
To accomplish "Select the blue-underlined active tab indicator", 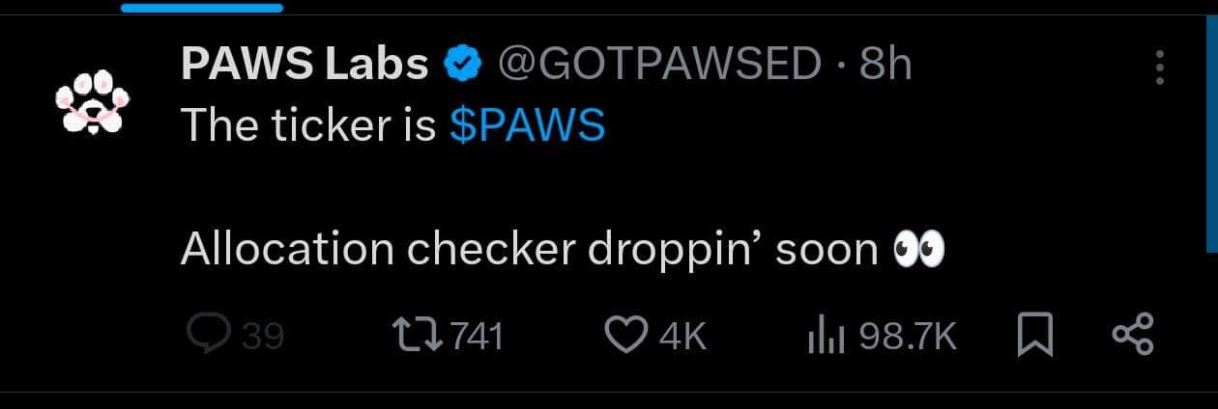I will (202, 8).
